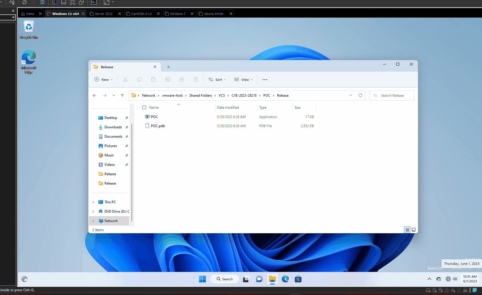
Task: Open Downloads in navigation pane
Action: (113, 127)
